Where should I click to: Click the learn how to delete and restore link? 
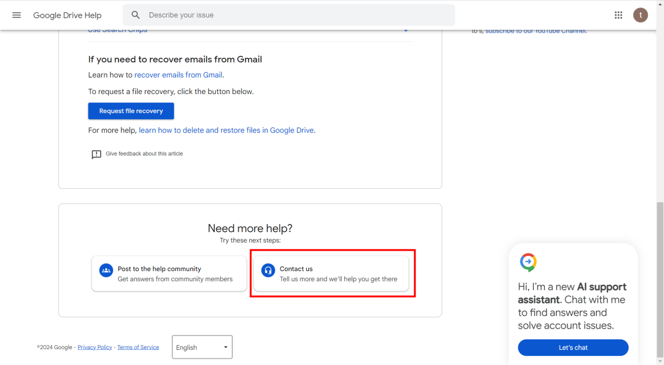(226, 130)
